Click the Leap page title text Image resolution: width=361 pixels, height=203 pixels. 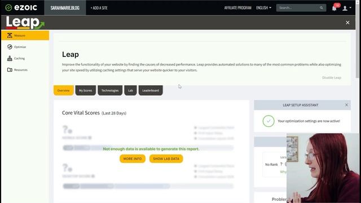(x=71, y=55)
